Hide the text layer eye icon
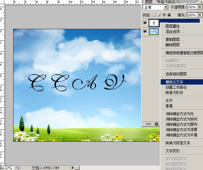 [145, 23]
